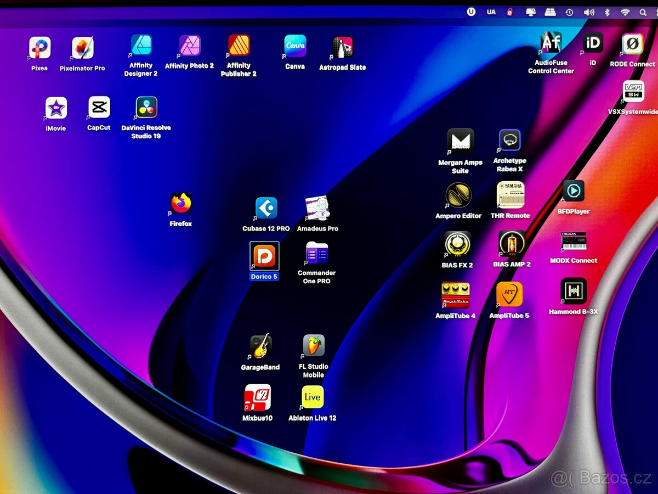The height and width of the screenshot is (494, 658).
Task: Click the Hammond B-3X icon
Action: click(574, 291)
